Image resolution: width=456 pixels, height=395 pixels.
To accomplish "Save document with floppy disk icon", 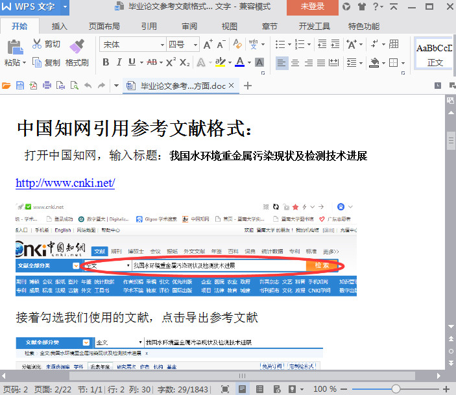I will 19,86.
